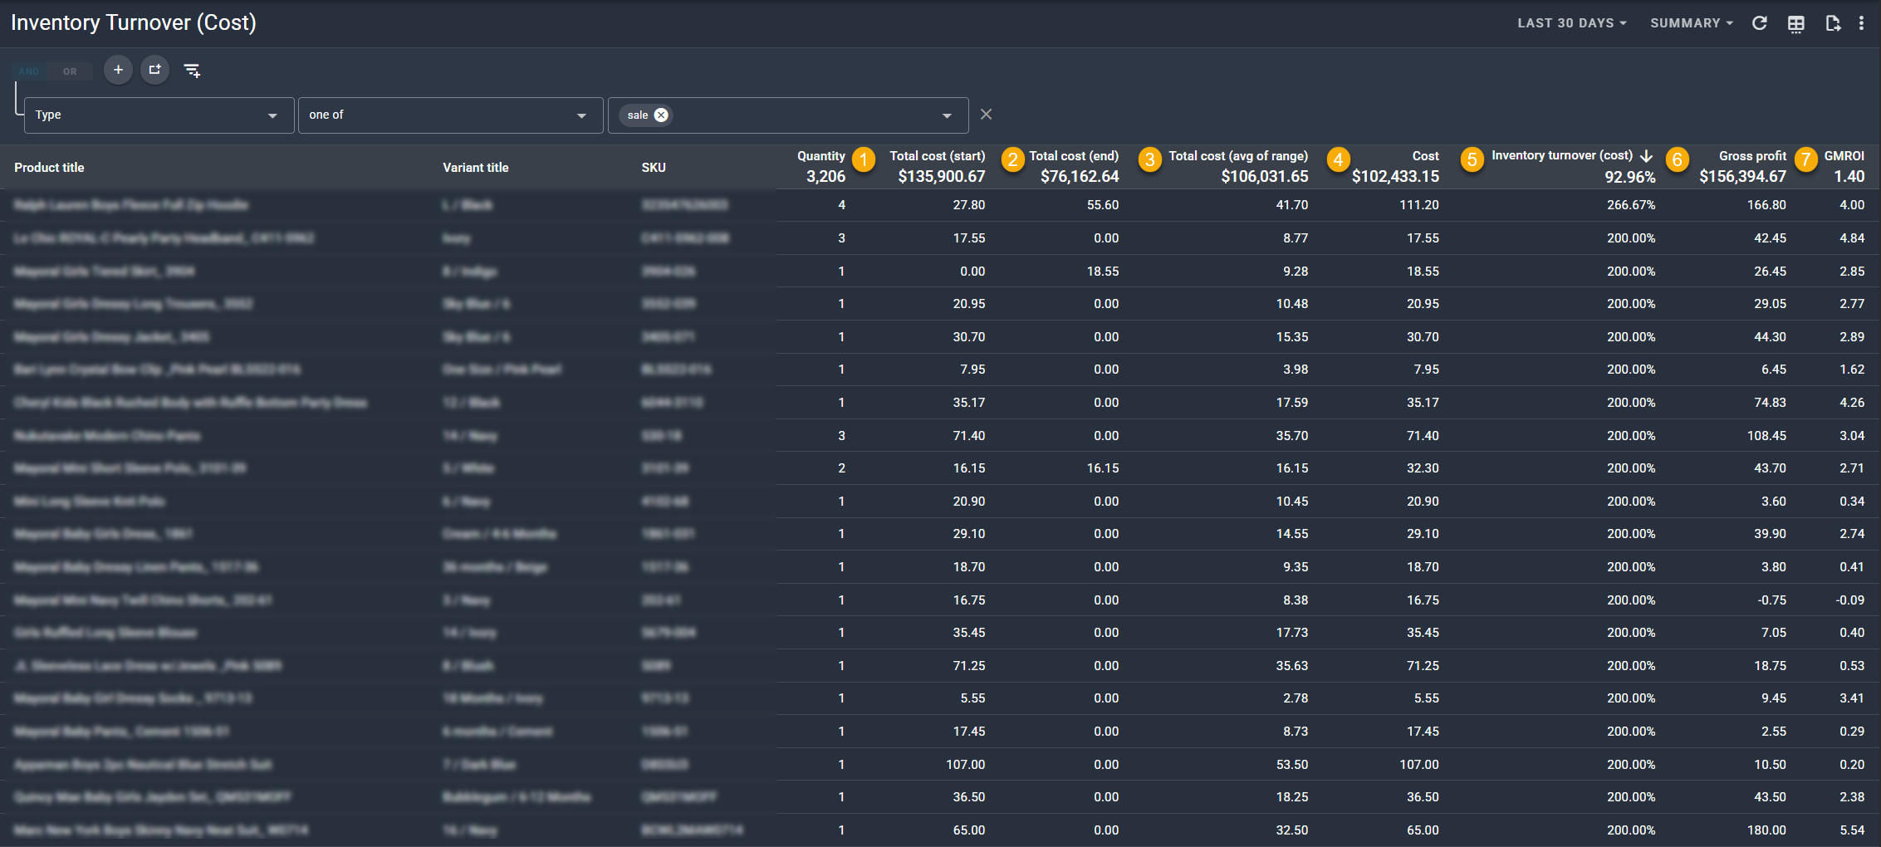Click the export report file icon
This screenshot has height=847, width=1881.
(x=1832, y=23)
